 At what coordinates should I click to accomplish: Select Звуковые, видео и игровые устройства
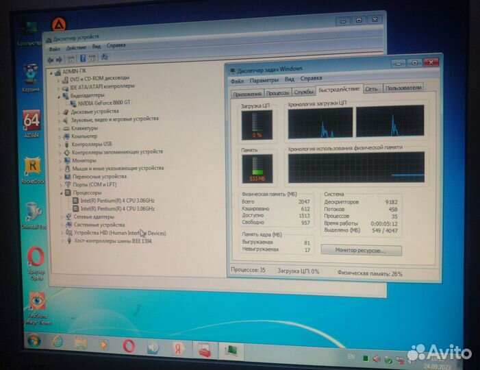(114, 119)
